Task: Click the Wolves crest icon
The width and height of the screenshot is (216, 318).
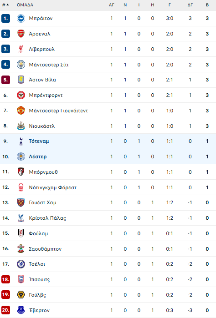Action: (21, 295)
